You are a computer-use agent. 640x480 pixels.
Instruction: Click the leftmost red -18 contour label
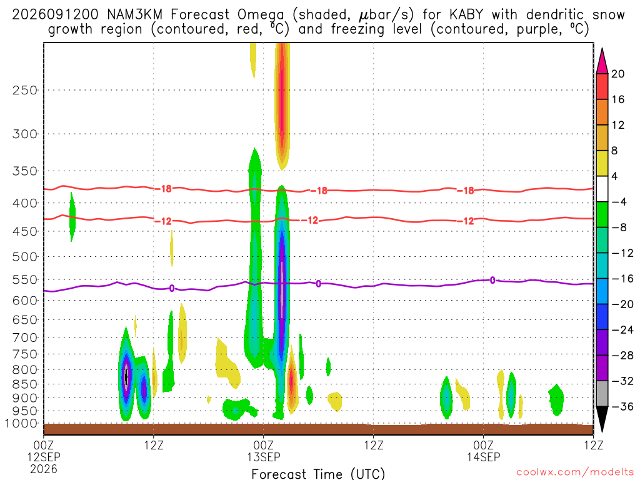pyautogui.click(x=165, y=189)
